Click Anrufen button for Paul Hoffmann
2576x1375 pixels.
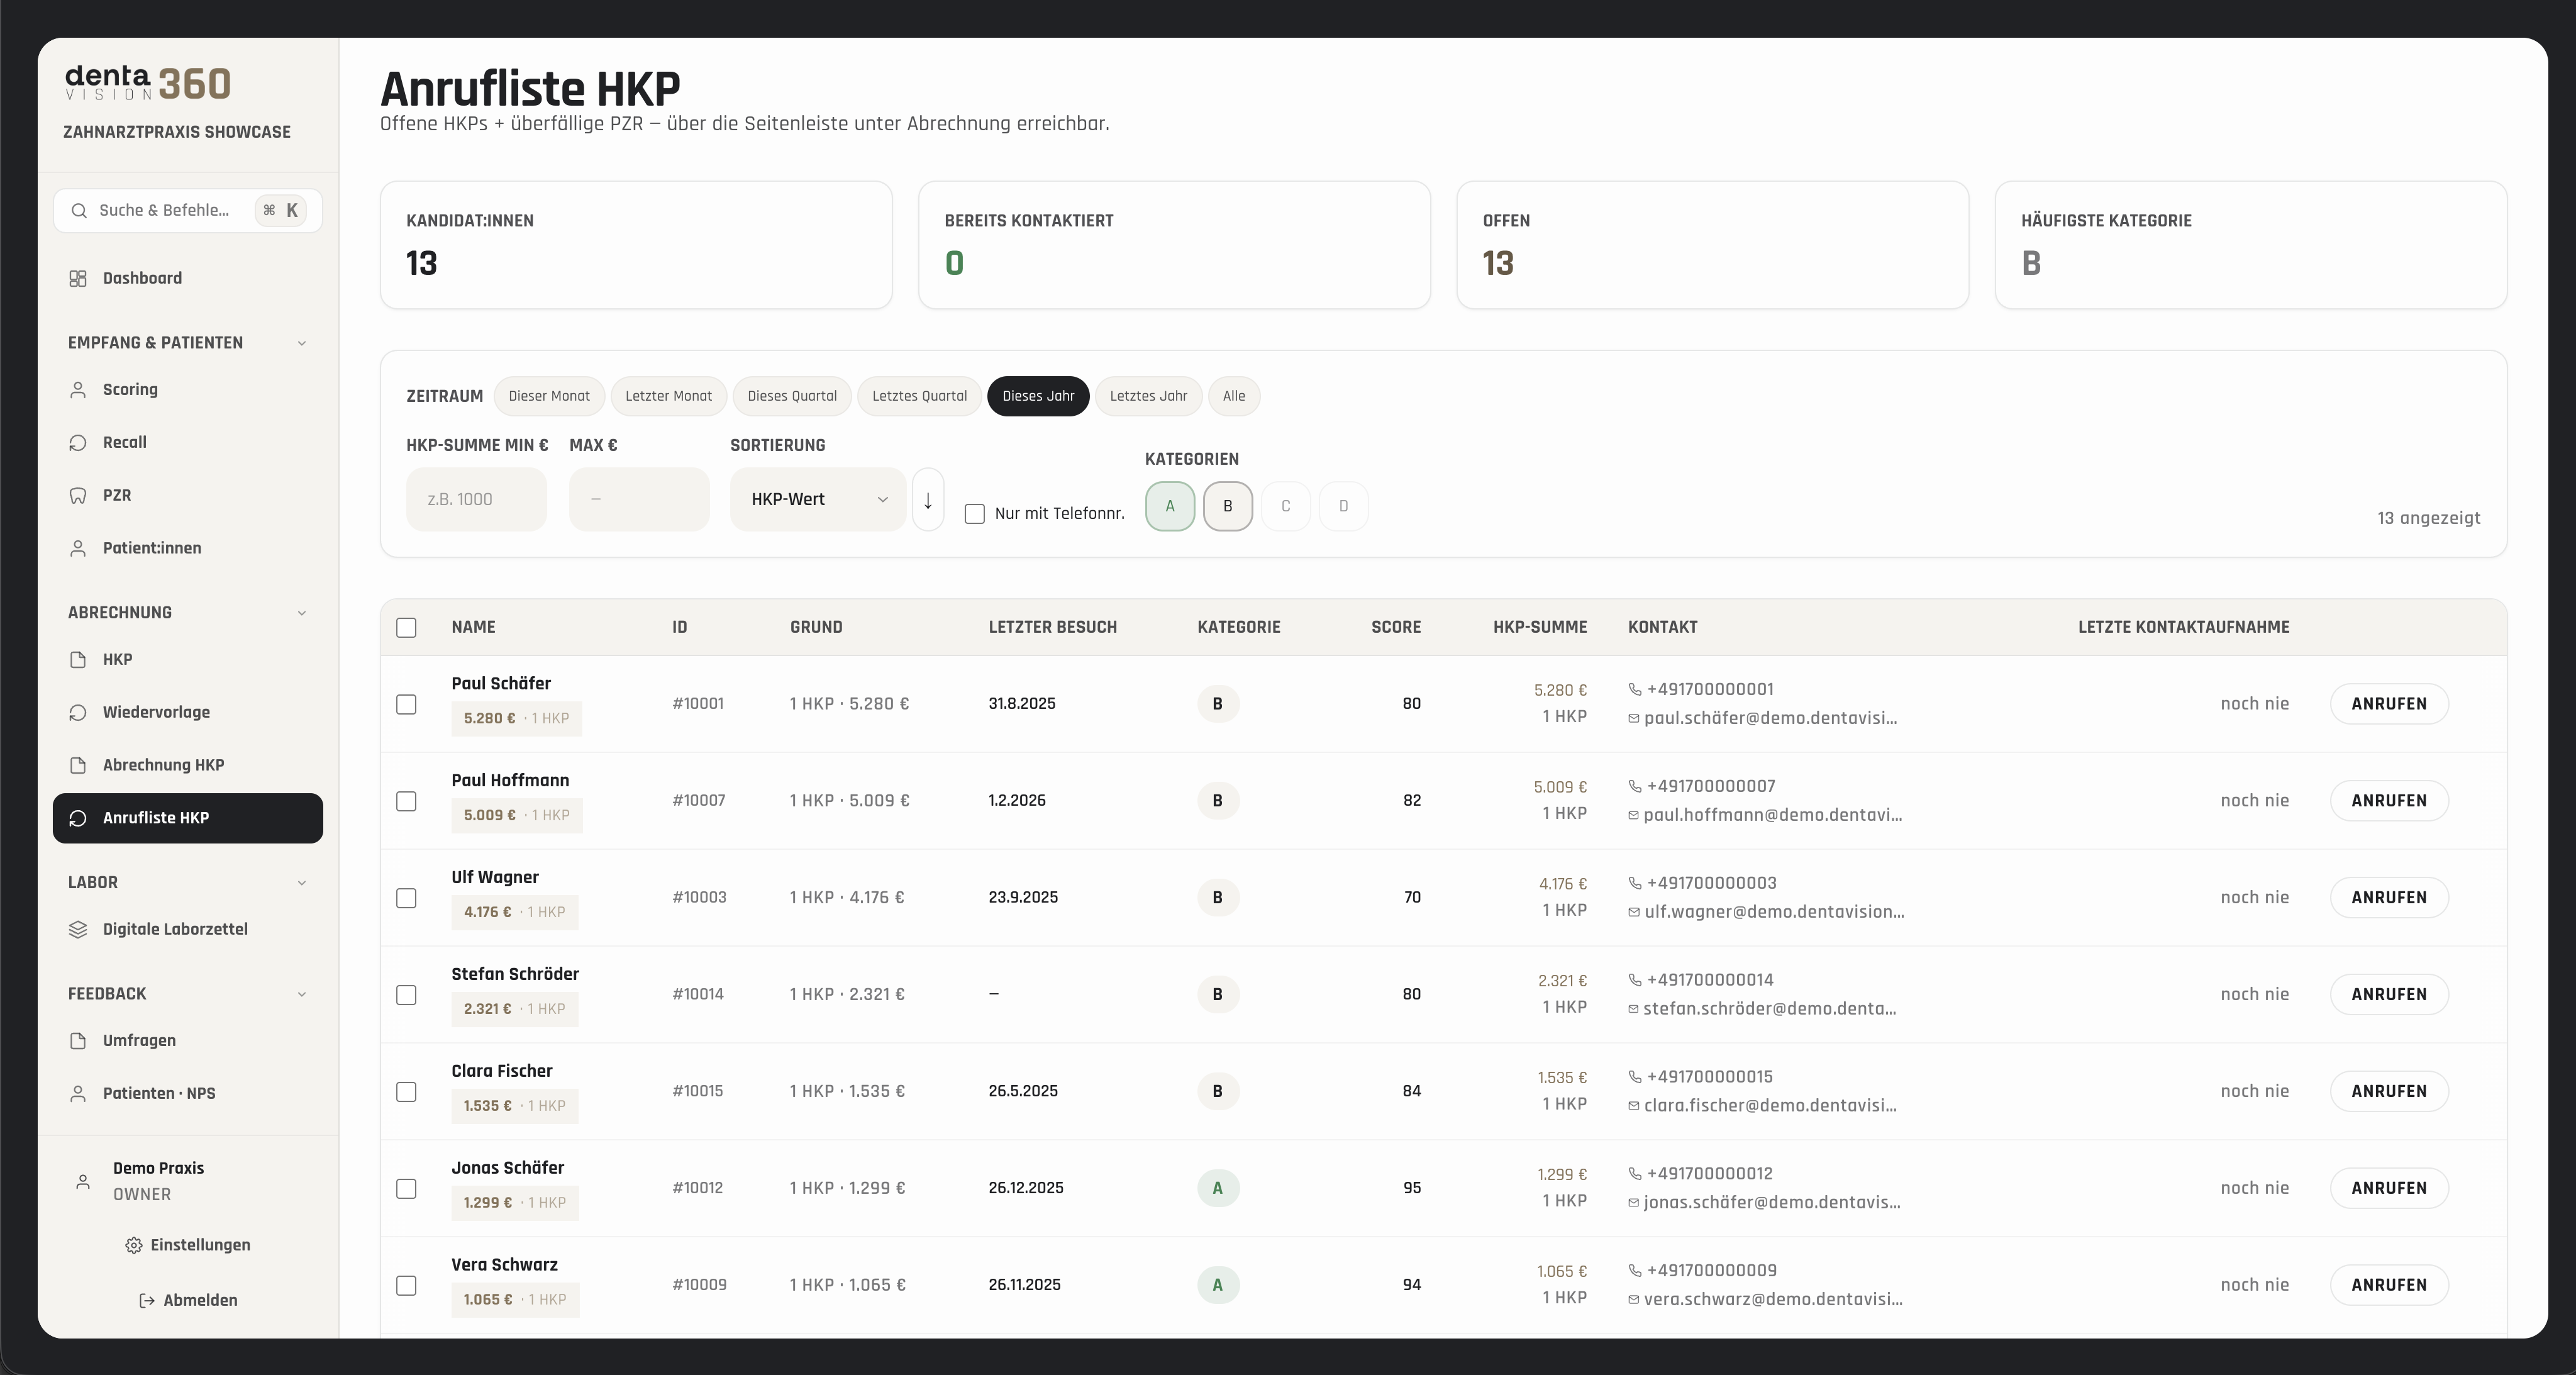pos(2389,801)
